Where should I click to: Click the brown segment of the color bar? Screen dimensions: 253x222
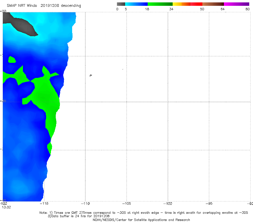(213, 4)
